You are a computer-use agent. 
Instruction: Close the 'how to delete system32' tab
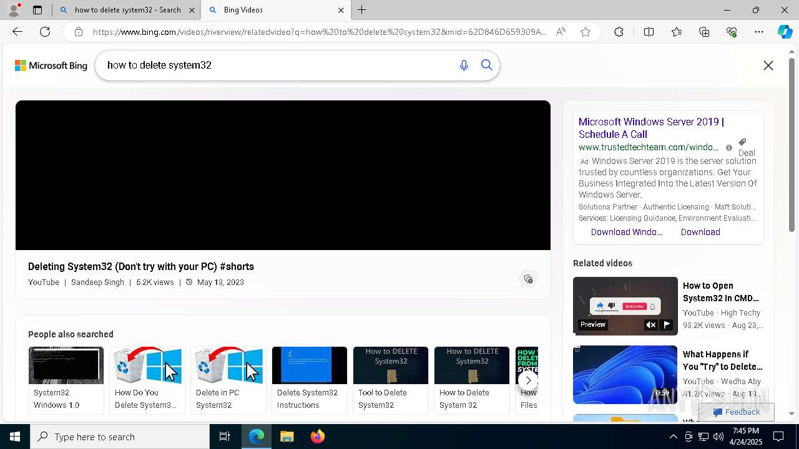[192, 10]
